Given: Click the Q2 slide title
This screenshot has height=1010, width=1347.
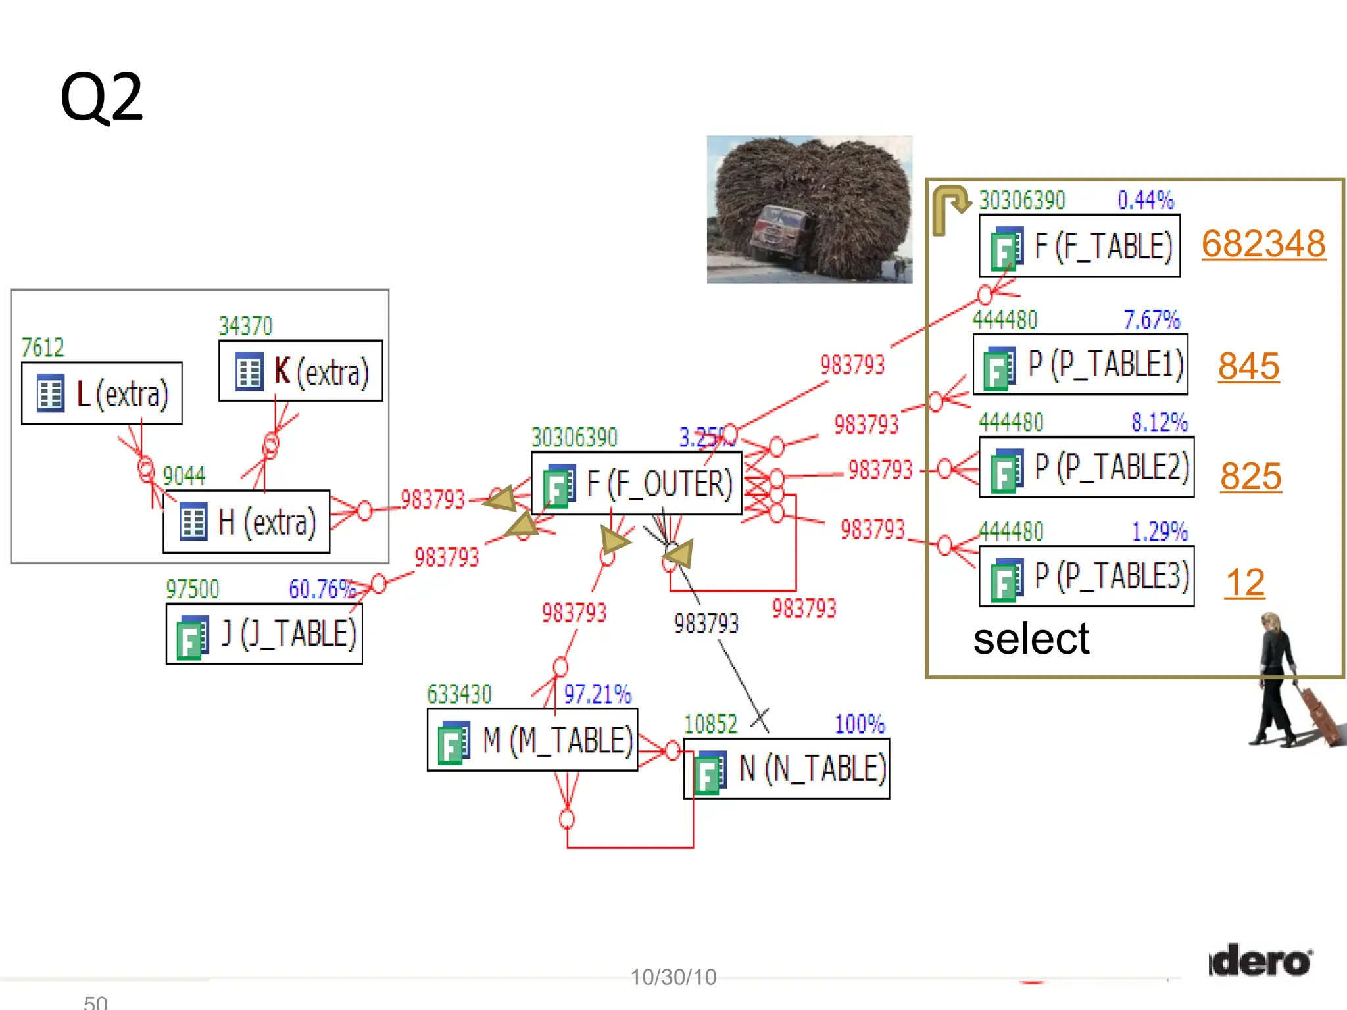Looking at the screenshot, I should tap(101, 97).
